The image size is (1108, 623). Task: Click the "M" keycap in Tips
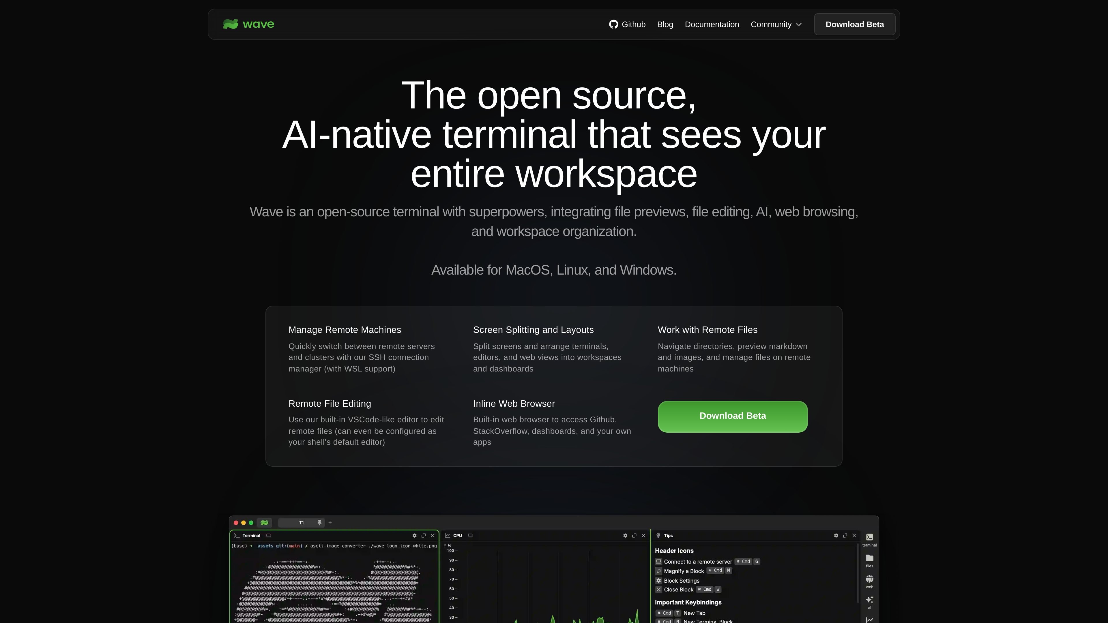(x=728, y=571)
